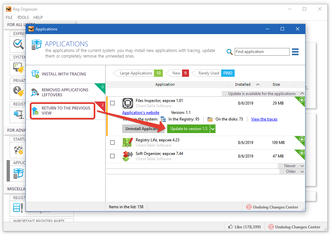Click the Registry Life application icon
The height and width of the screenshot is (235, 331).
[127, 142]
